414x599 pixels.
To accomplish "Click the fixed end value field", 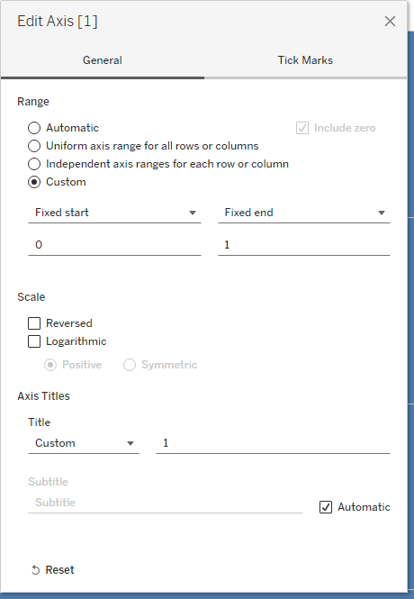I will [303, 245].
